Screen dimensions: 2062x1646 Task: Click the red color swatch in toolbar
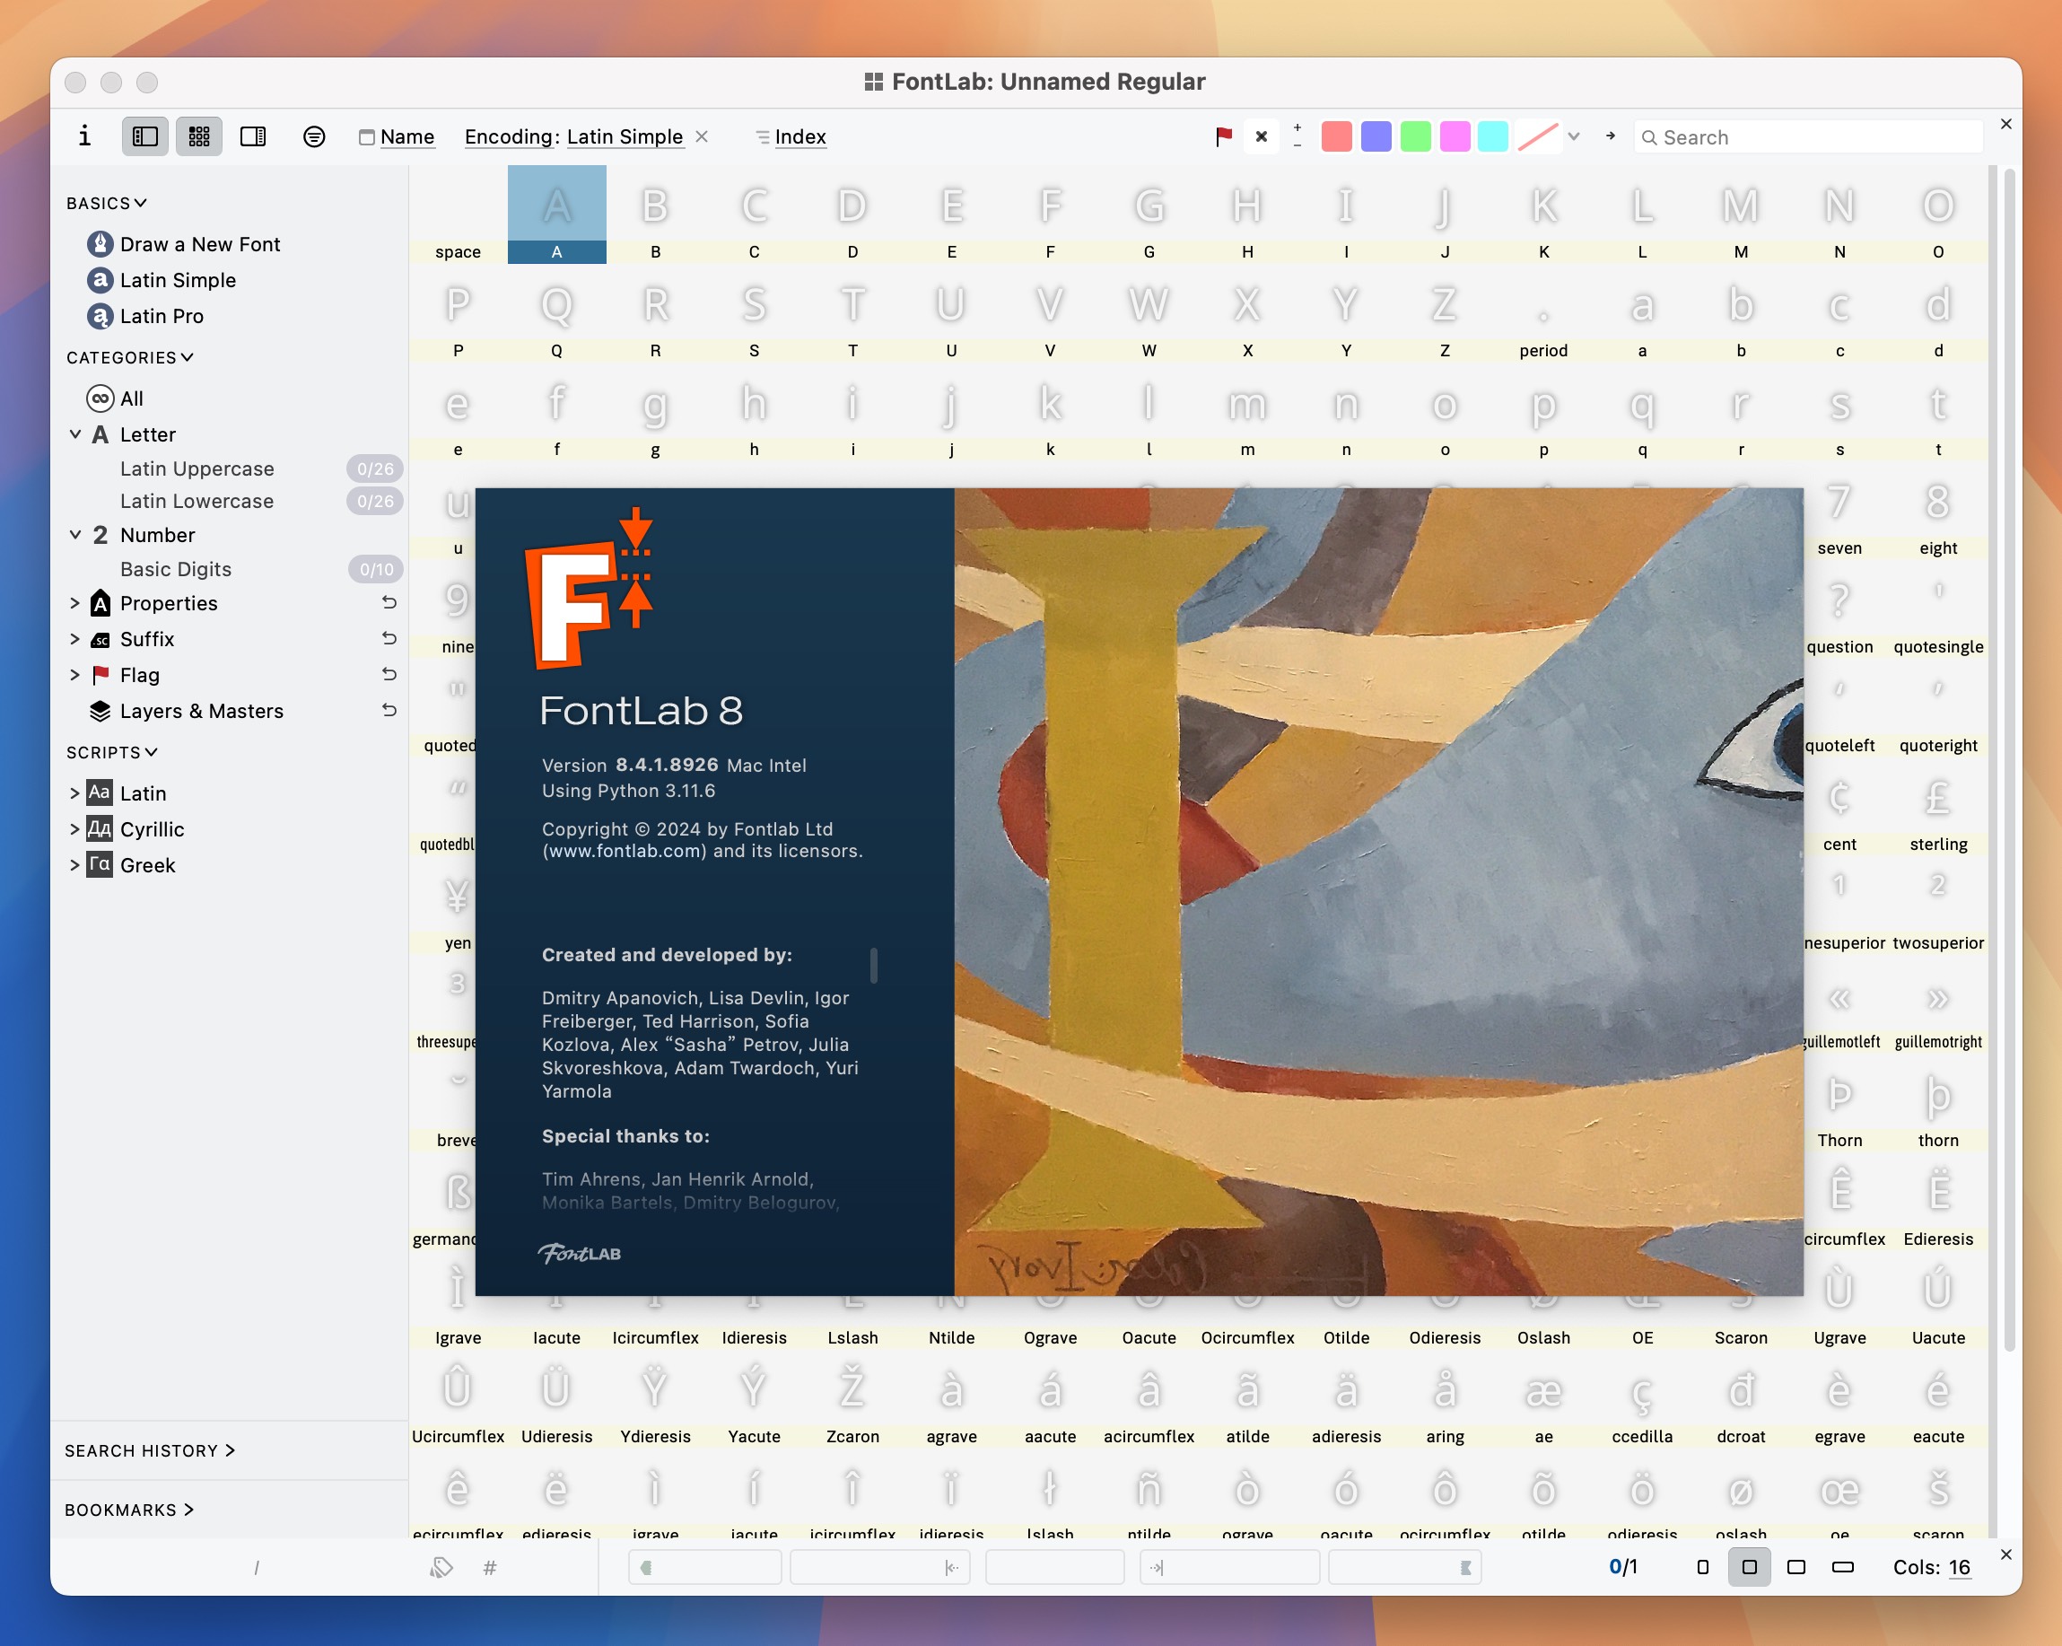[1337, 137]
